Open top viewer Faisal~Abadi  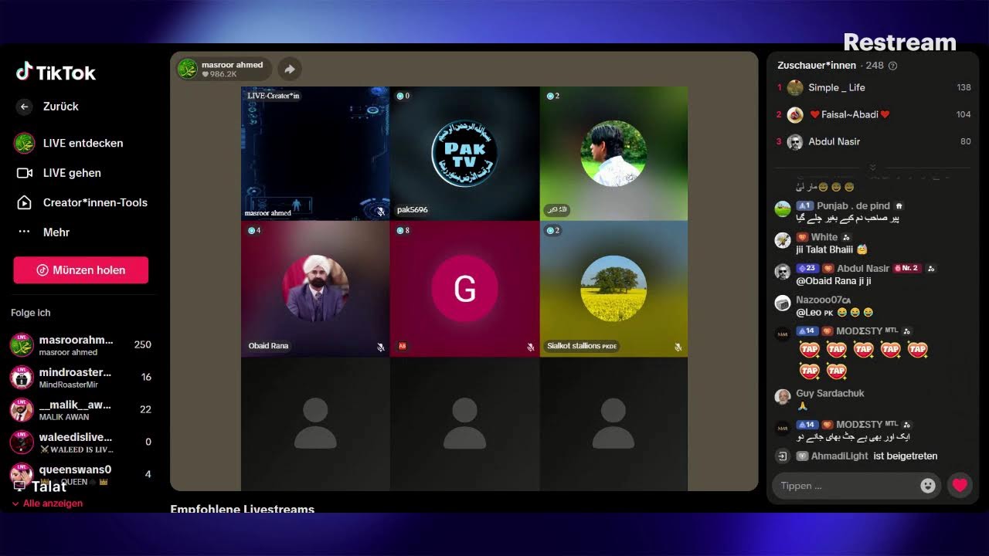coord(874,115)
